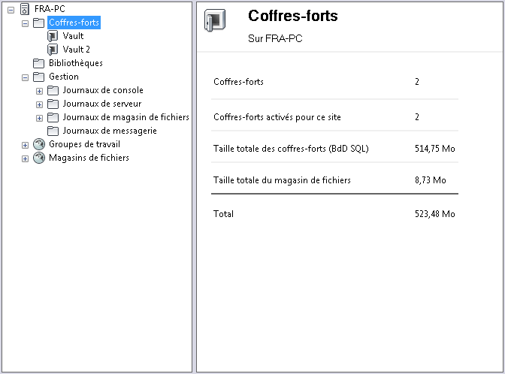Image resolution: width=505 pixels, height=374 pixels.
Task: Click the Vault 2 safe icon
Action: [53, 50]
